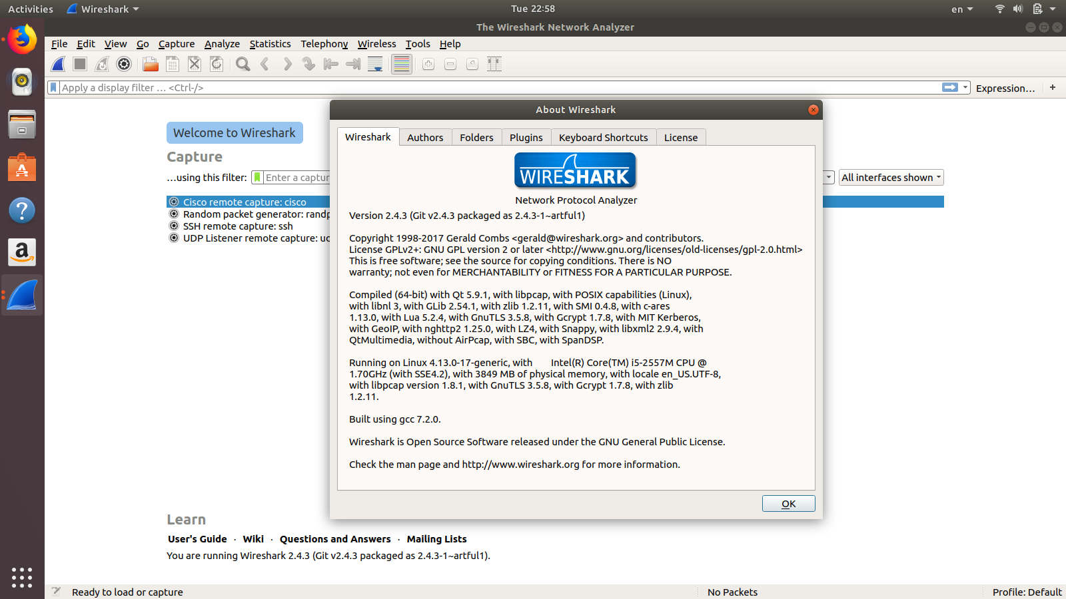The image size is (1066, 599).
Task: Open the Activities overview
Action: 31,9
